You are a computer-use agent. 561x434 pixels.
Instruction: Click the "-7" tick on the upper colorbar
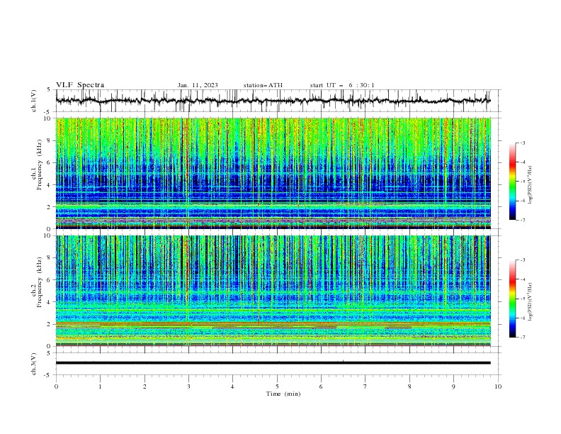523,220
